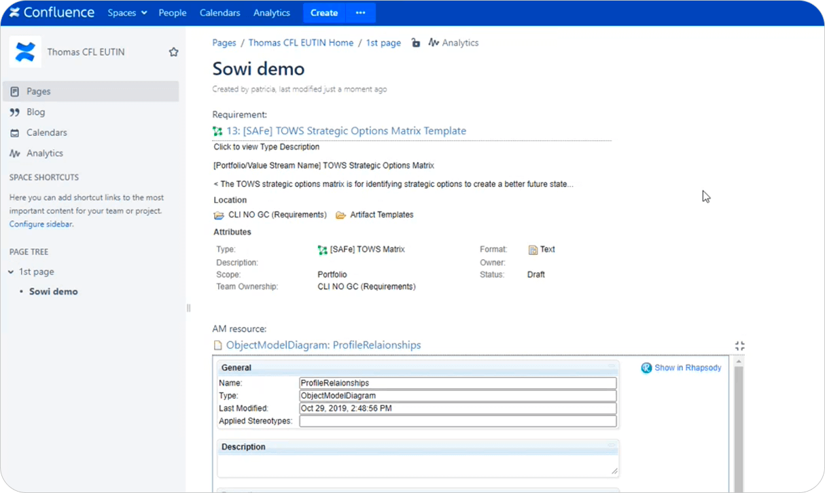Click the Text format icon
Viewport: 825px width, 493px height.
533,250
